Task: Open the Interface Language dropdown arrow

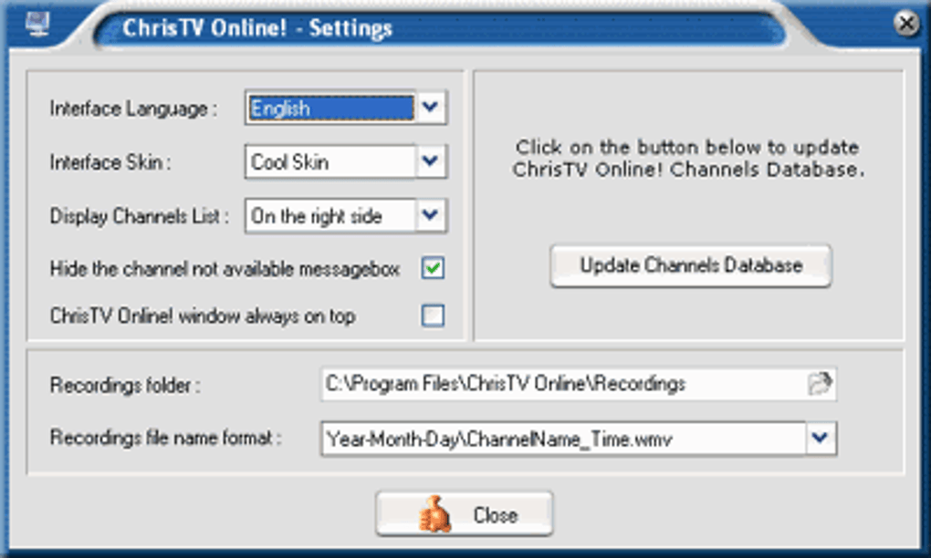Action: click(x=430, y=108)
